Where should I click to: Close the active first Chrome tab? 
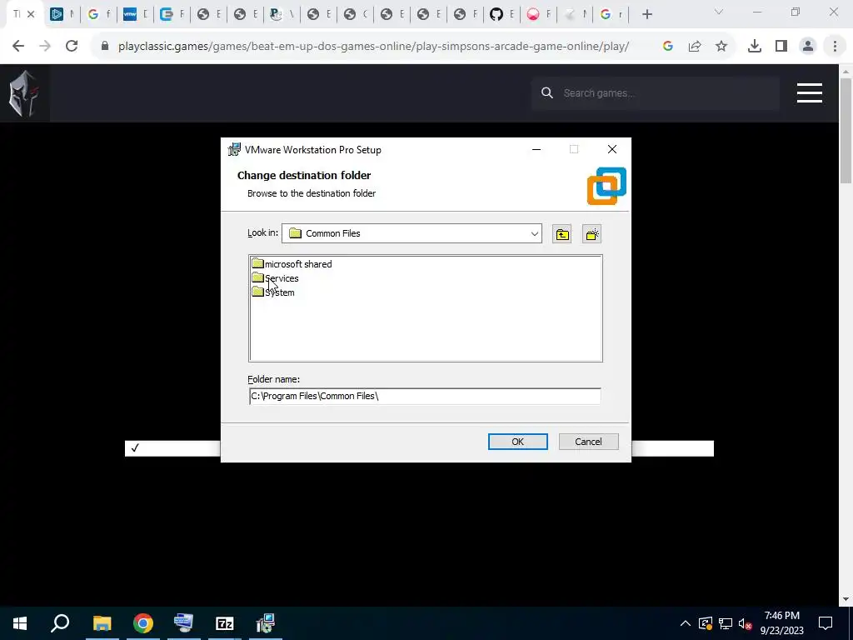click(x=31, y=15)
